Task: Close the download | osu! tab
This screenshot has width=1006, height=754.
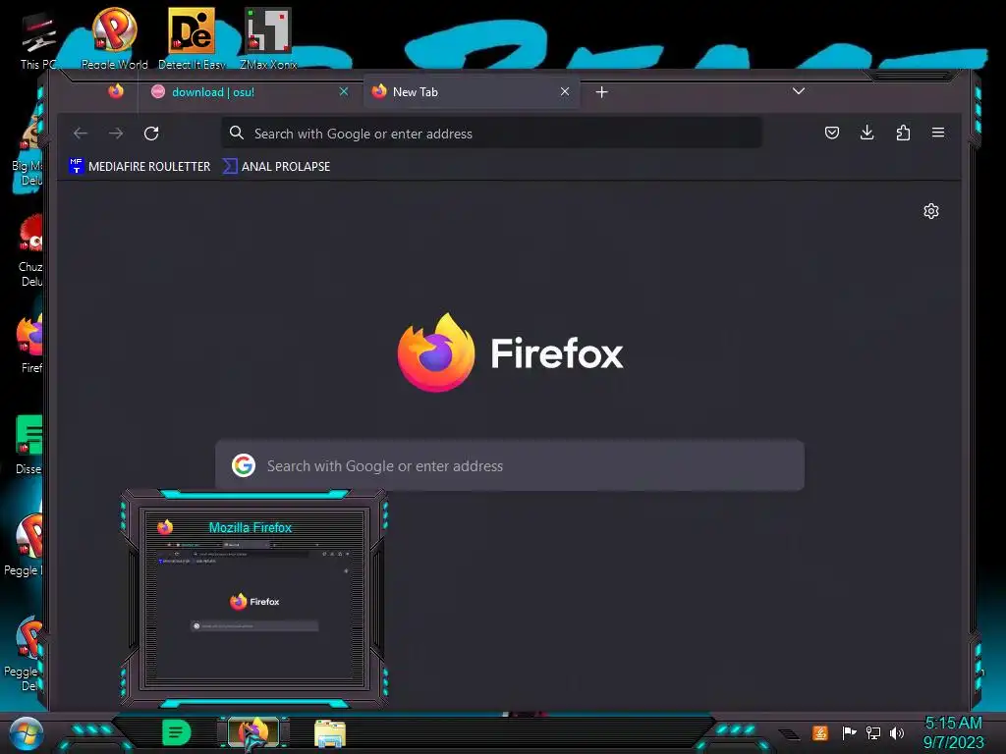Action: tap(344, 91)
